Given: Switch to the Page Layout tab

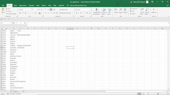Looking at the screenshot, I should [x=23, y=5].
